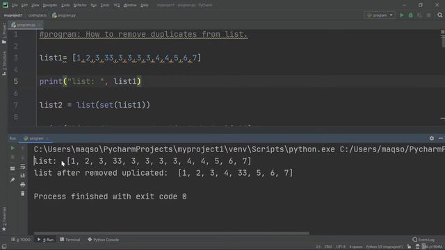
Task: Click the lock icon in the status bar
Action: [x=409, y=247]
